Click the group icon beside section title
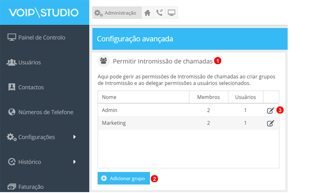The width and height of the screenshot is (324, 193). (x=104, y=61)
